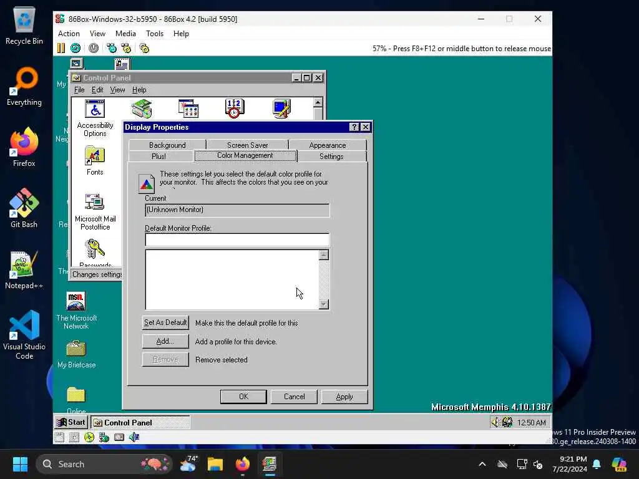639x479 pixels.
Task: Open File Explorer from host taskbar
Action: click(x=215, y=464)
